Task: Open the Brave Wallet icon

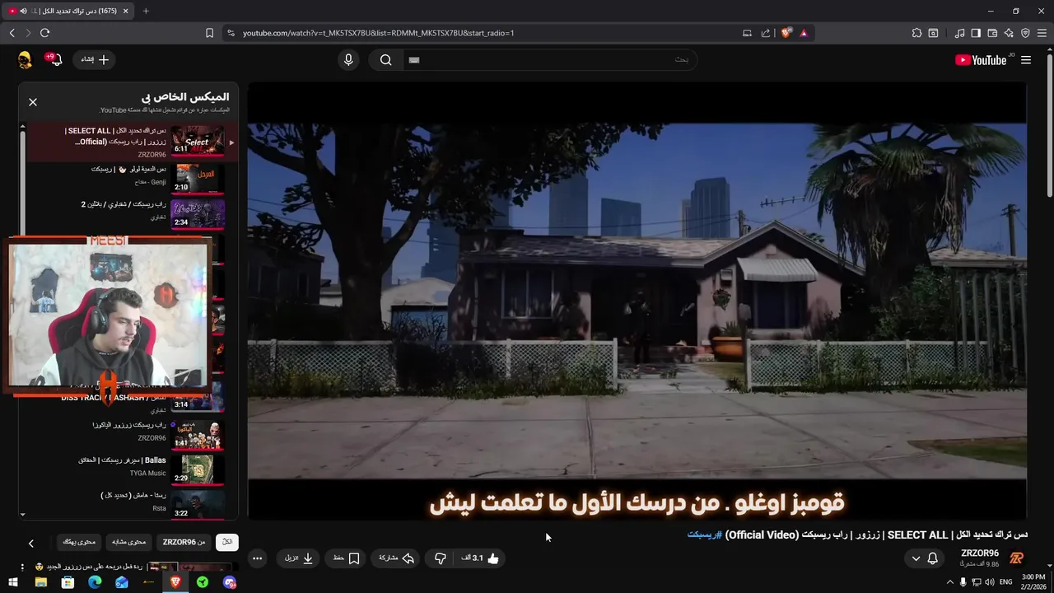Action: [x=992, y=33]
